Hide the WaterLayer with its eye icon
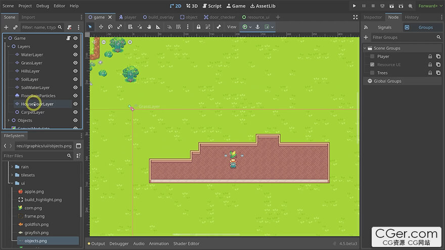This screenshot has height=250, width=445. tap(75, 55)
